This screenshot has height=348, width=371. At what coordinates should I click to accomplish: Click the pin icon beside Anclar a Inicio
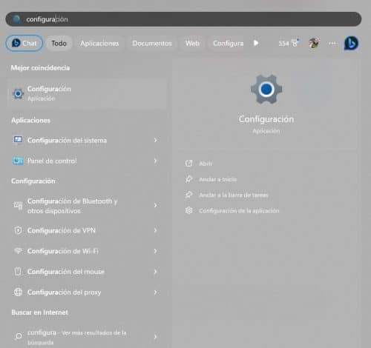pos(189,179)
